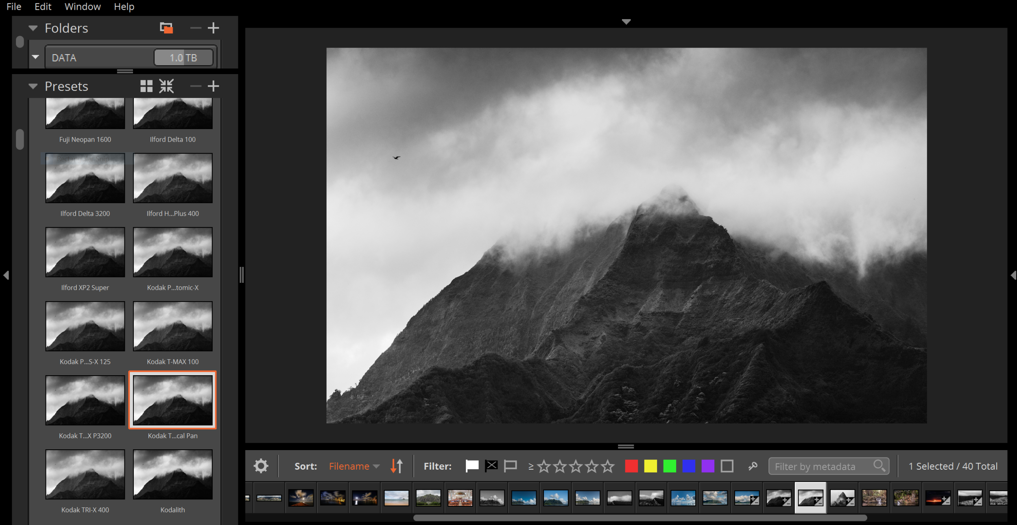Open the browser settings gear
The width and height of the screenshot is (1017, 525).
[x=261, y=466]
